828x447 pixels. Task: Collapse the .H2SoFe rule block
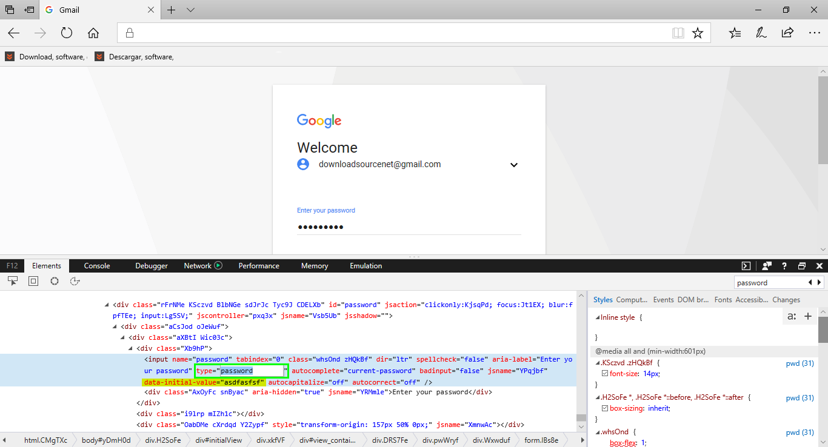point(597,397)
